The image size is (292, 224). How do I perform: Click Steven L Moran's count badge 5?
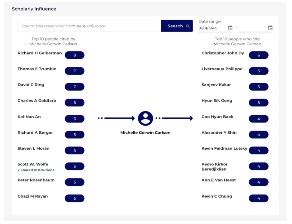pos(75,150)
